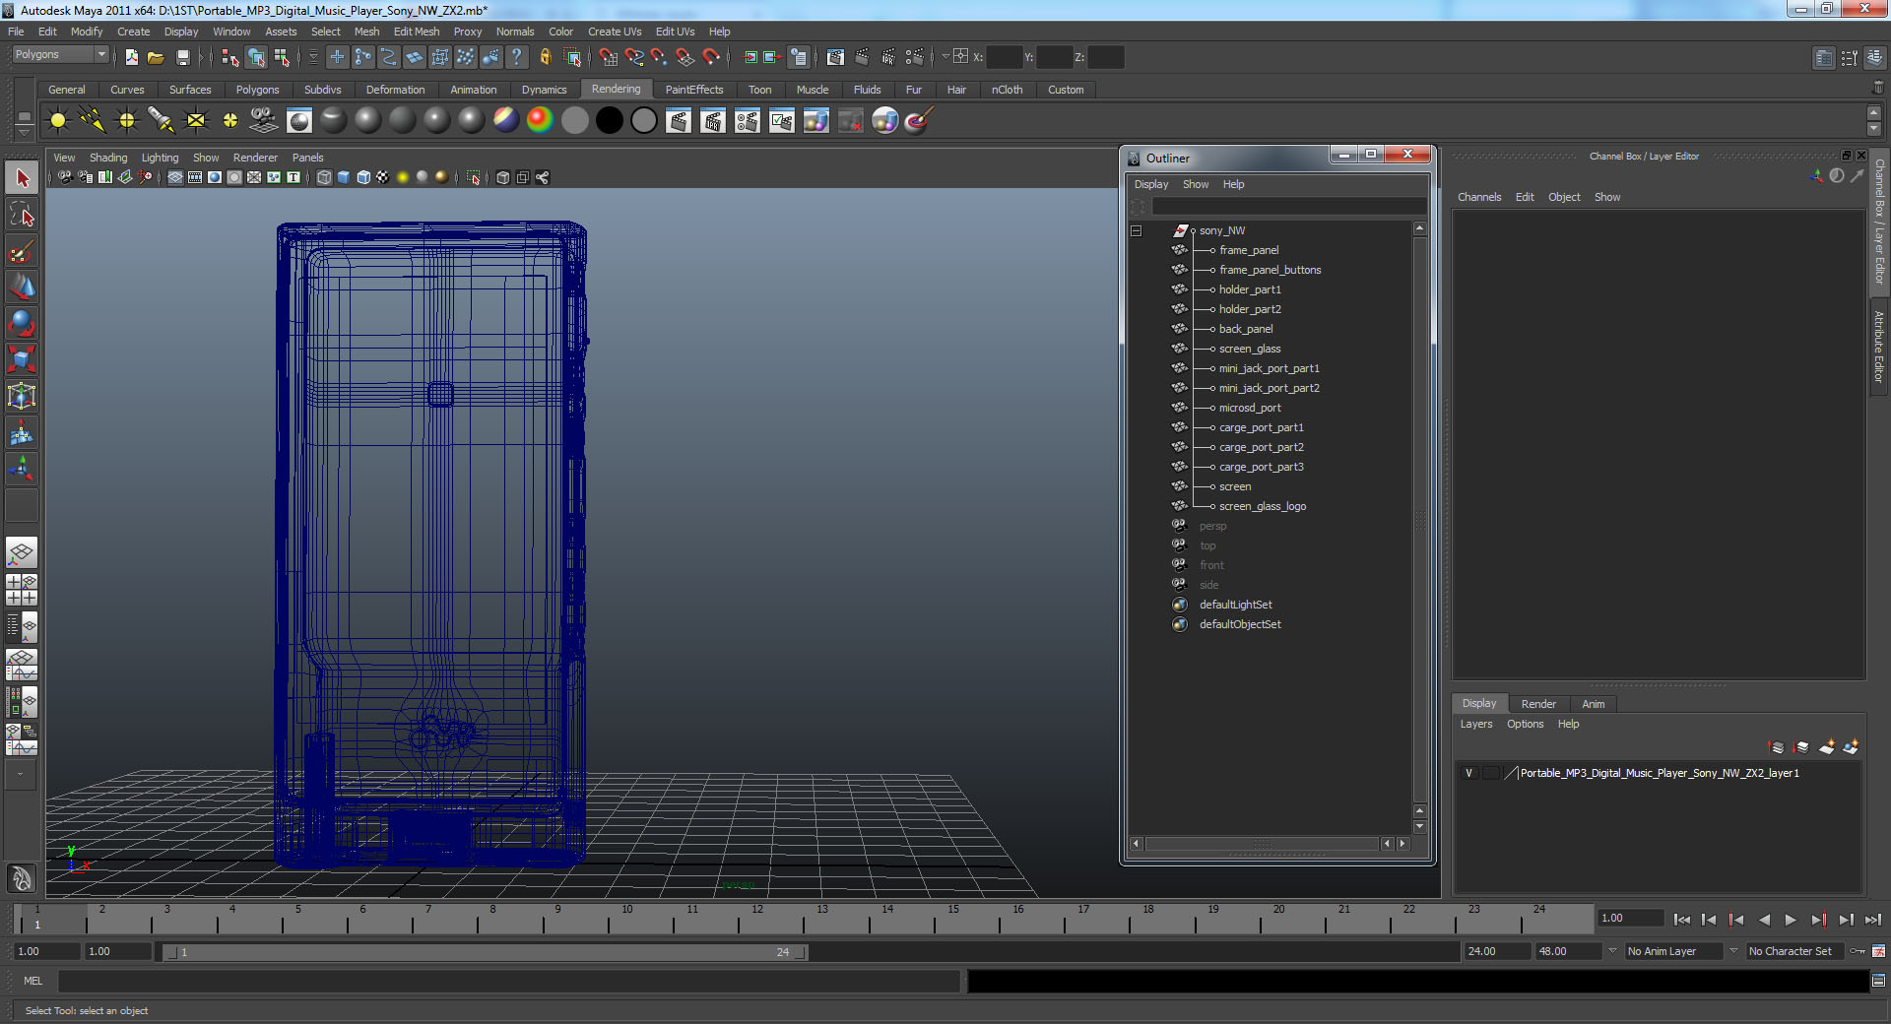Viewport: 1891px width, 1024px height.
Task: Open the Render layer tab
Action: click(1538, 704)
